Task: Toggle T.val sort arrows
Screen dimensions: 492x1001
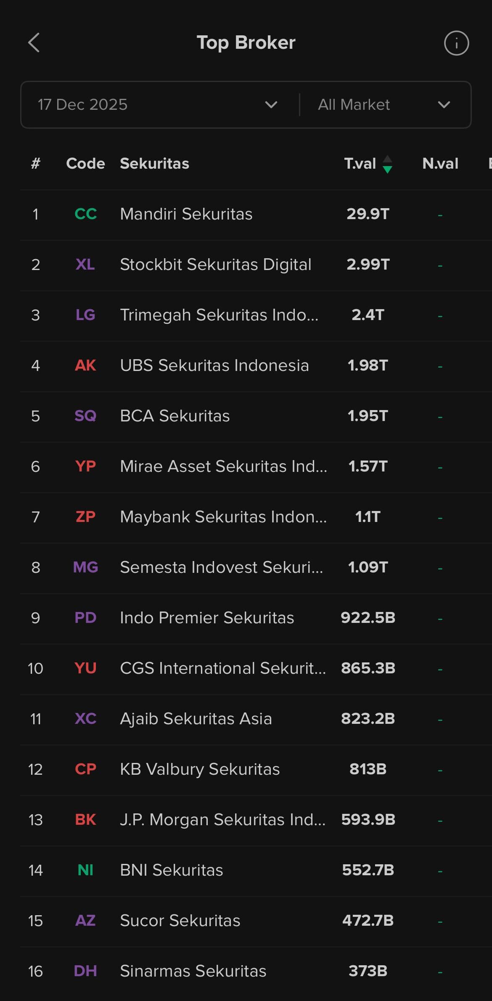Action: pyautogui.click(x=387, y=164)
